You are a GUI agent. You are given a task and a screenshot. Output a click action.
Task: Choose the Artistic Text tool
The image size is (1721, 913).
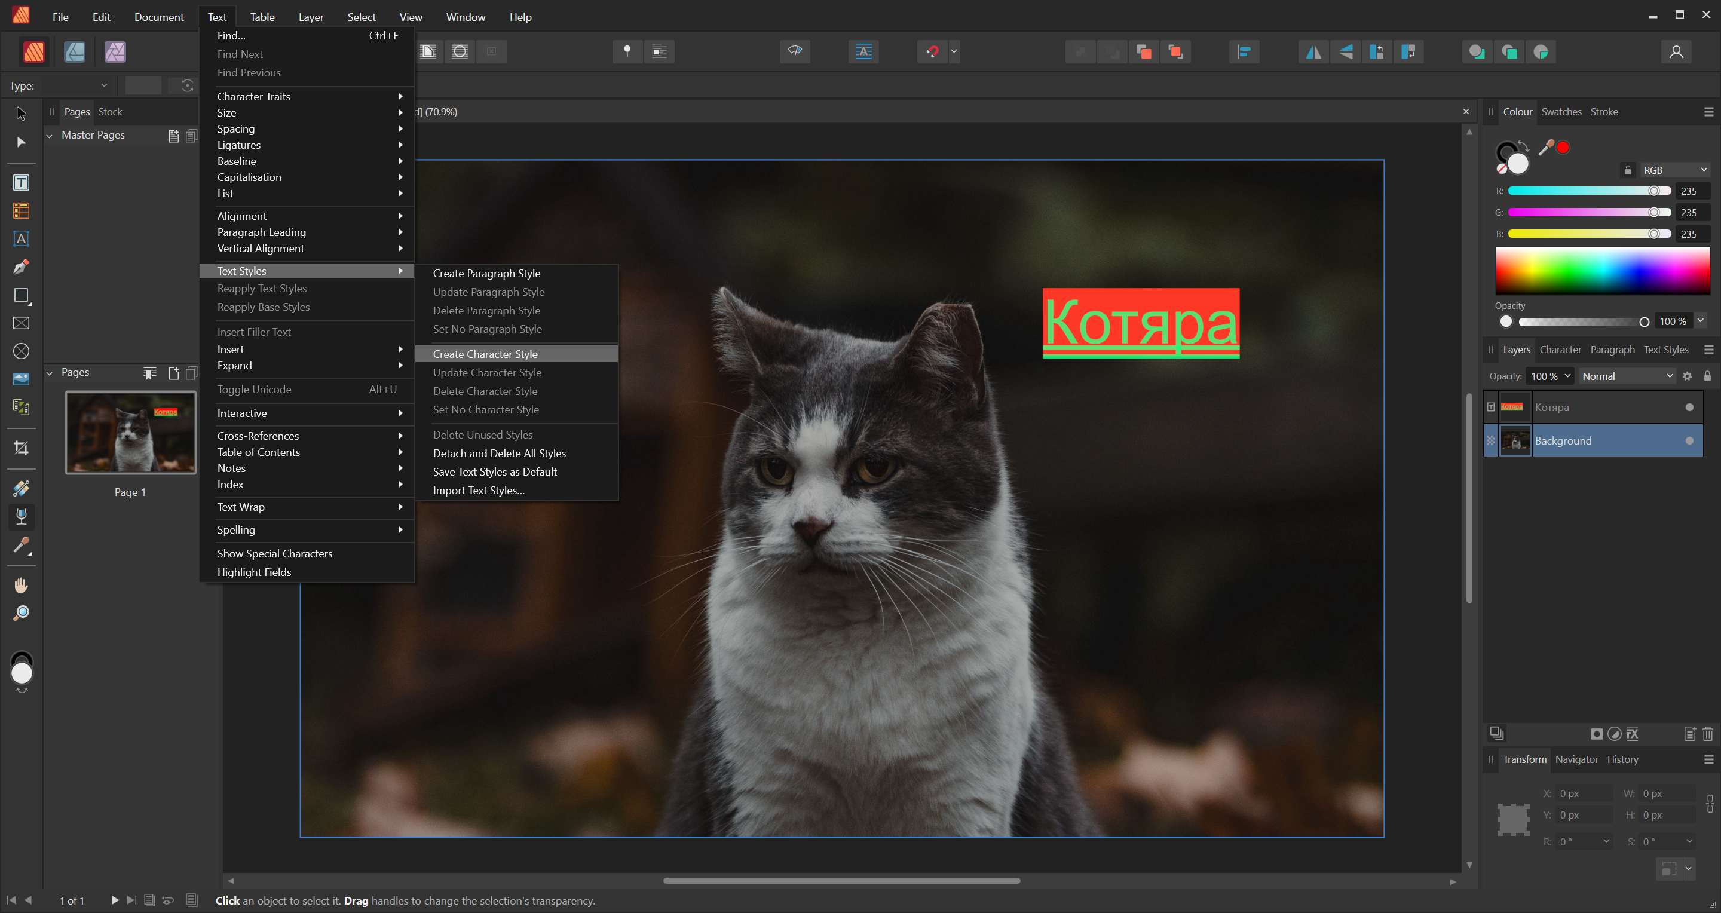coord(22,239)
